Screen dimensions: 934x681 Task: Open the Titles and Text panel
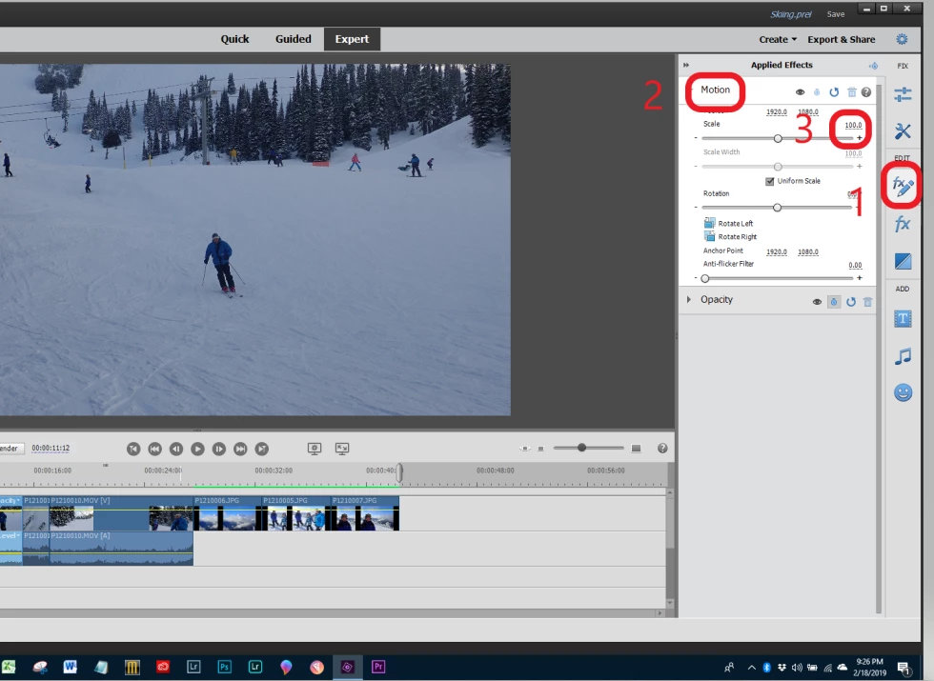click(x=903, y=319)
